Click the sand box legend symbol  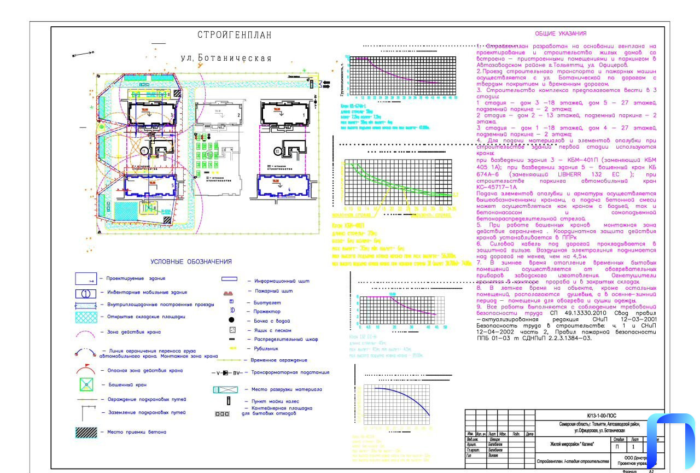pyautogui.click(x=232, y=330)
